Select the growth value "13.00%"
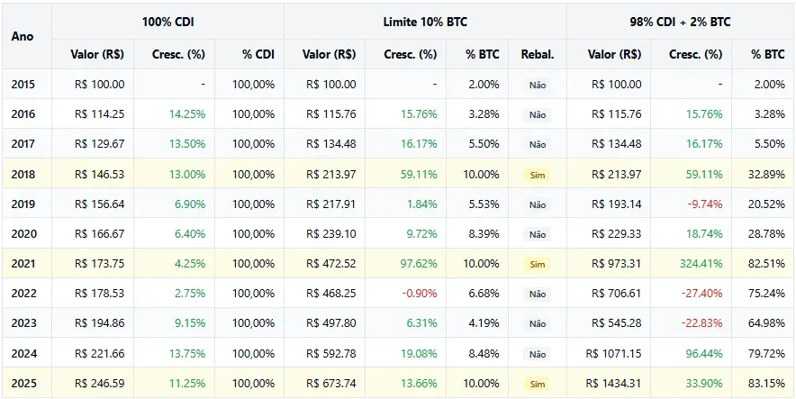The image size is (796, 399). [x=187, y=174]
